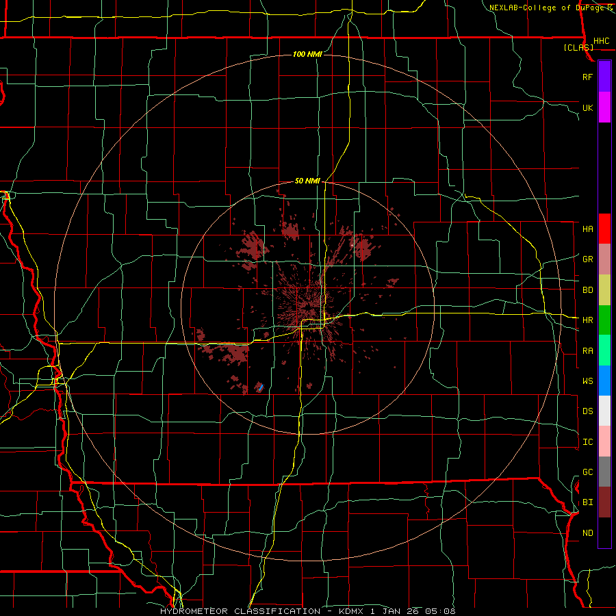The image size is (616, 616).
Task: Click the HHC product label
Action: (602, 41)
